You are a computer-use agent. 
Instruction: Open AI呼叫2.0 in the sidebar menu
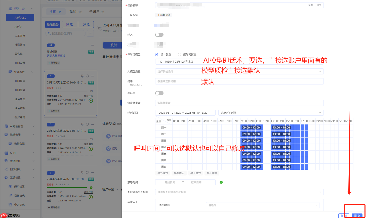click(x=20, y=18)
